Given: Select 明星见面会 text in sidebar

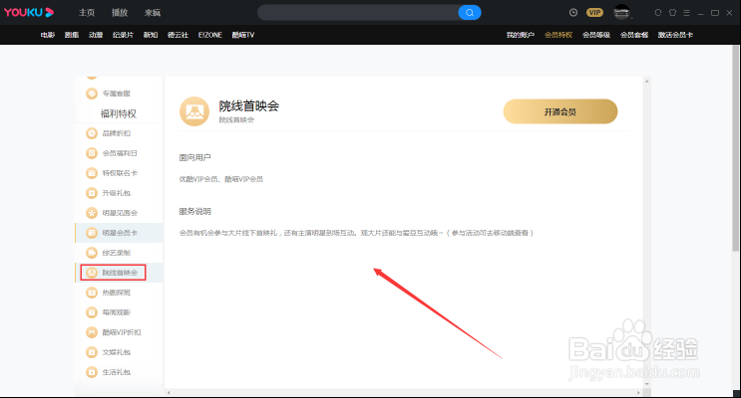Looking at the screenshot, I should tap(120, 213).
